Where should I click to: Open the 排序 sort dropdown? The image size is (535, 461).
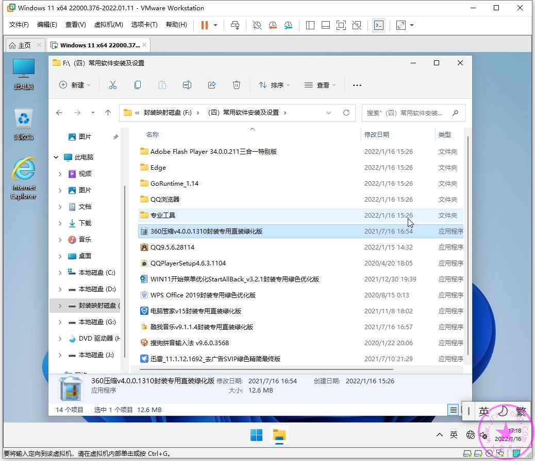tap(274, 85)
